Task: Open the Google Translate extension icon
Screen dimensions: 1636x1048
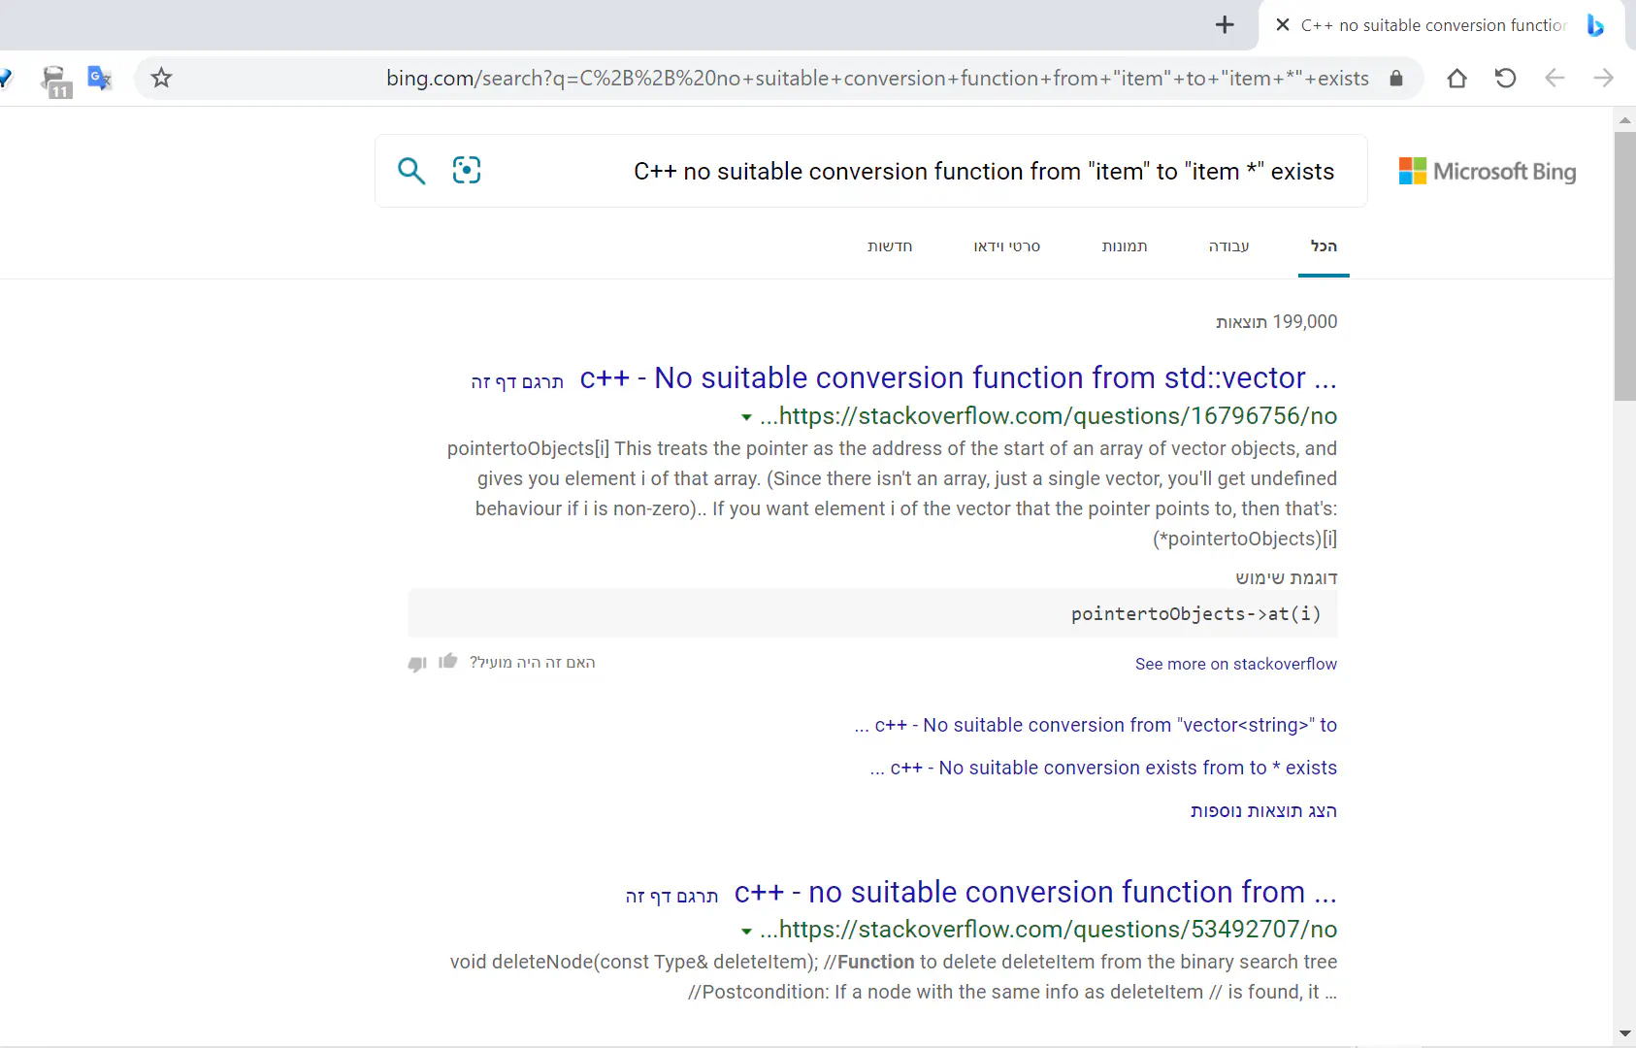Action: (99, 79)
